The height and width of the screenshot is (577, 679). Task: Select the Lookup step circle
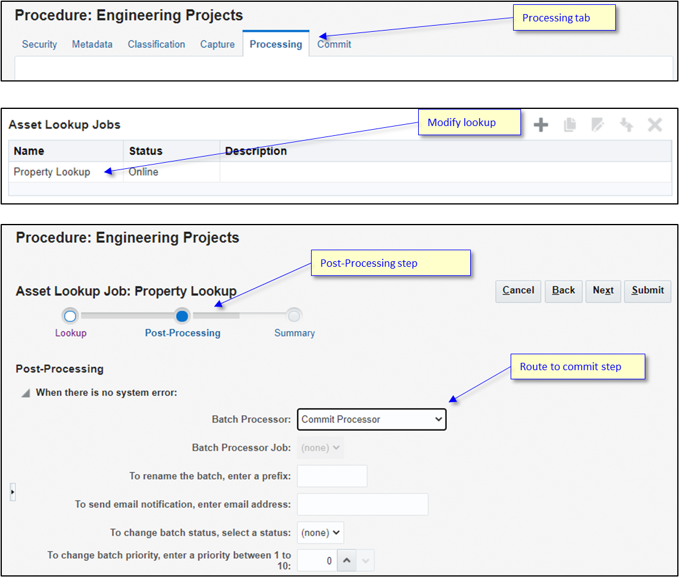coord(70,316)
